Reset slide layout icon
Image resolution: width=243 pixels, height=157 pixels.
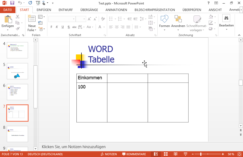point(40,23)
